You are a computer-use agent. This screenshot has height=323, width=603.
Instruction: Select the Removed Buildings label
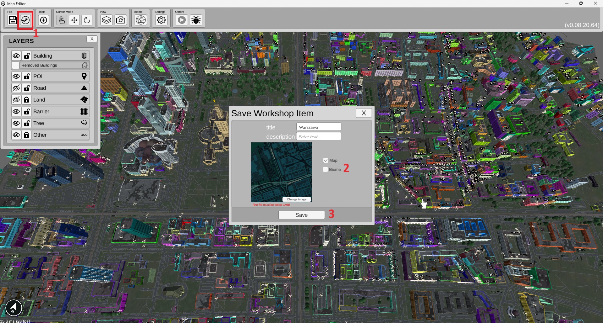pyautogui.click(x=39, y=65)
